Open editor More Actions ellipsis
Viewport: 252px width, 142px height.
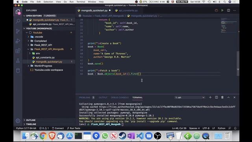click(235, 11)
